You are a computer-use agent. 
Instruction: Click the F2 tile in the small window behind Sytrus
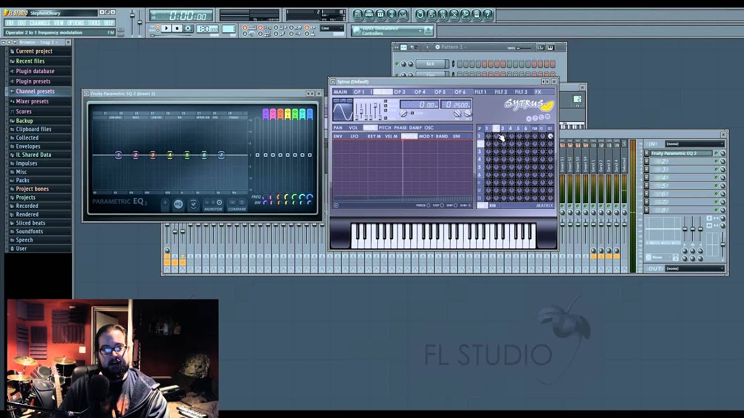click(577, 99)
